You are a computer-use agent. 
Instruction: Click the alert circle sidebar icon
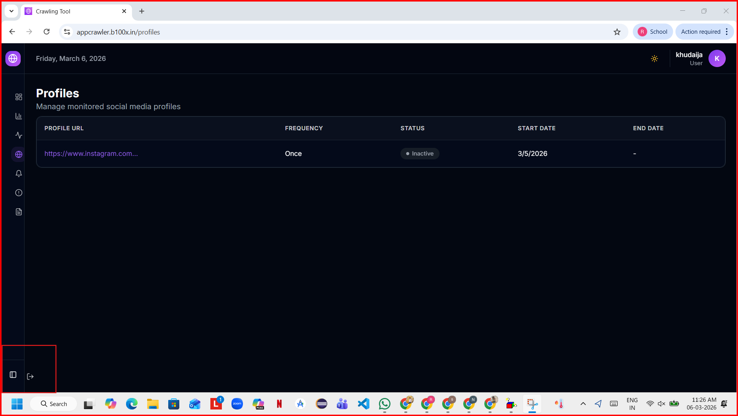click(x=18, y=193)
